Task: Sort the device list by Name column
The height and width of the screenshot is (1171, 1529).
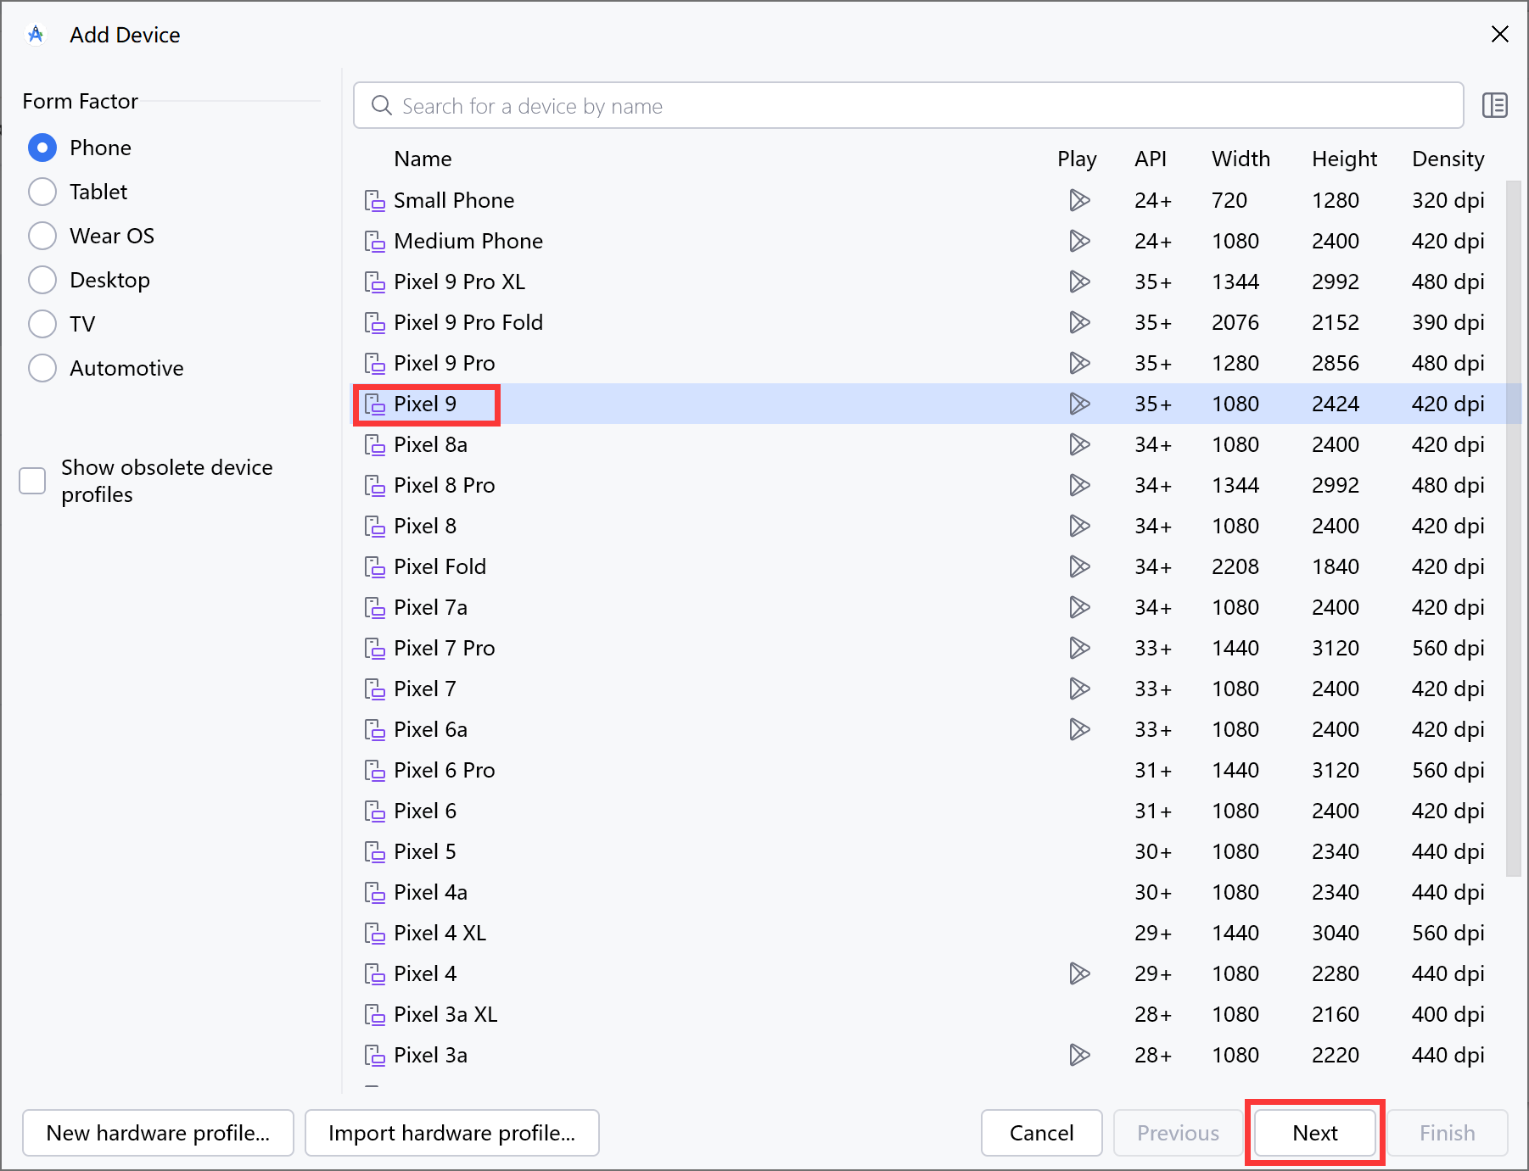Action: [423, 159]
